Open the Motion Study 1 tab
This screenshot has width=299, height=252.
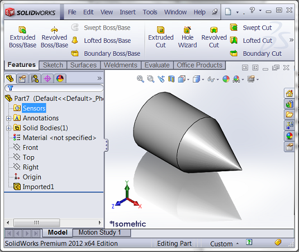tap(102, 232)
